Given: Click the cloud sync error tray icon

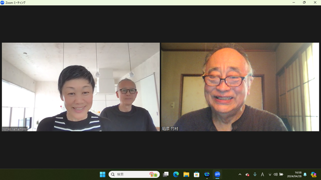Looking at the screenshot, I should pyautogui.click(x=247, y=174).
